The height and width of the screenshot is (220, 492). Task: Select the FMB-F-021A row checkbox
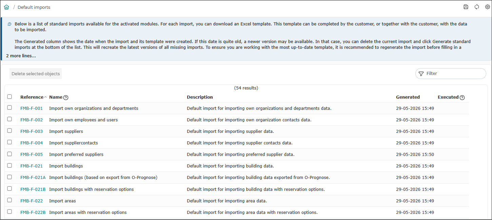click(9, 177)
